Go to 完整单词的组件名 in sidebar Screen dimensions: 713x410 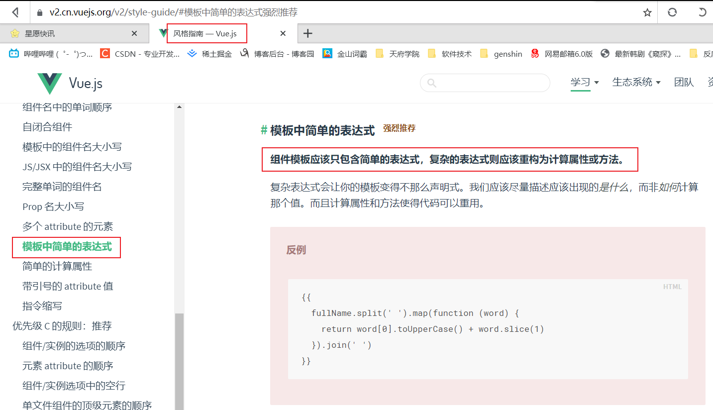point(62,187)
